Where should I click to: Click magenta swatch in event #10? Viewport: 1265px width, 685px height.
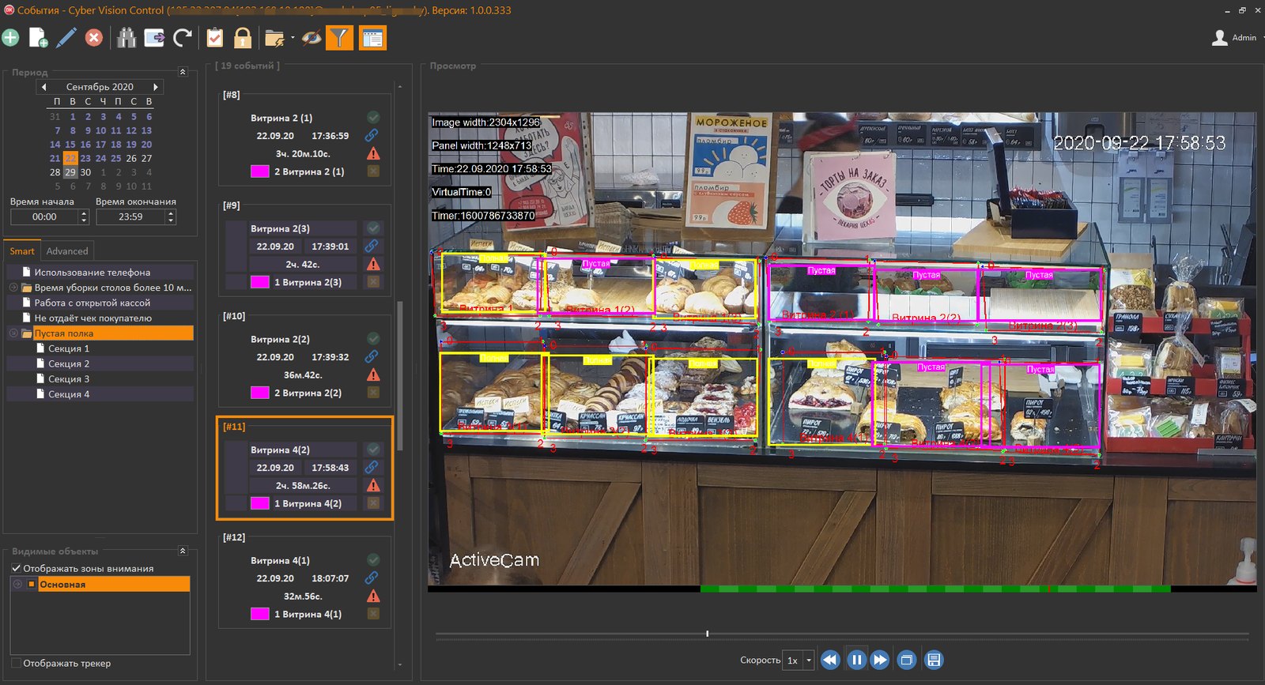coord(260,393)
